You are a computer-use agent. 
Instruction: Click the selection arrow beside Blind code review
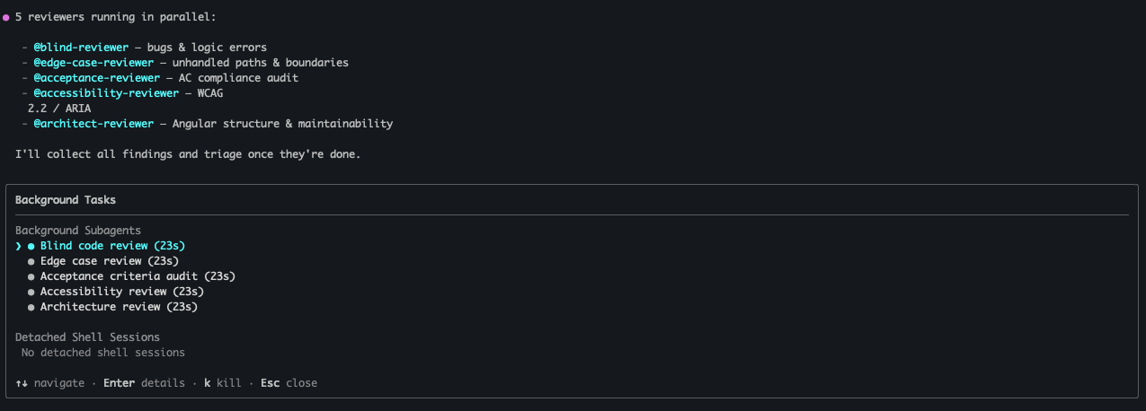[19, 246]
